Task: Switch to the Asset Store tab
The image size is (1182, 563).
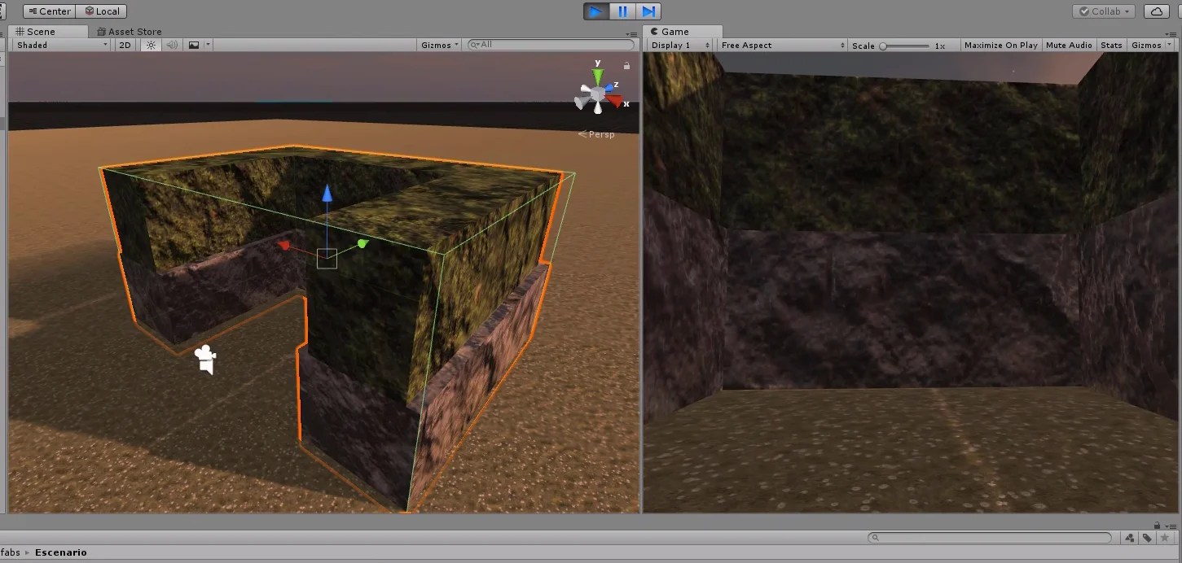Action: tap(130, 31)
